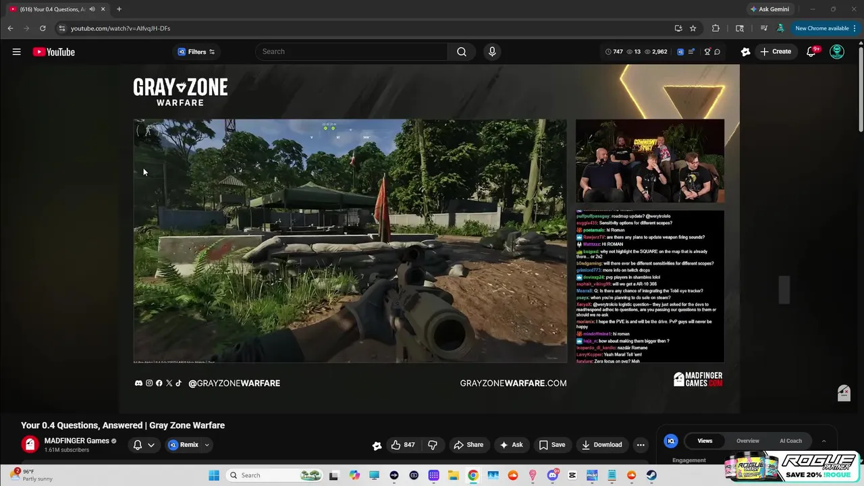This screenshot has width=864, height=486.
Task: Click the MADFINGER Games channel avatar
Action: pyautogui.click(x=30, y=444)
